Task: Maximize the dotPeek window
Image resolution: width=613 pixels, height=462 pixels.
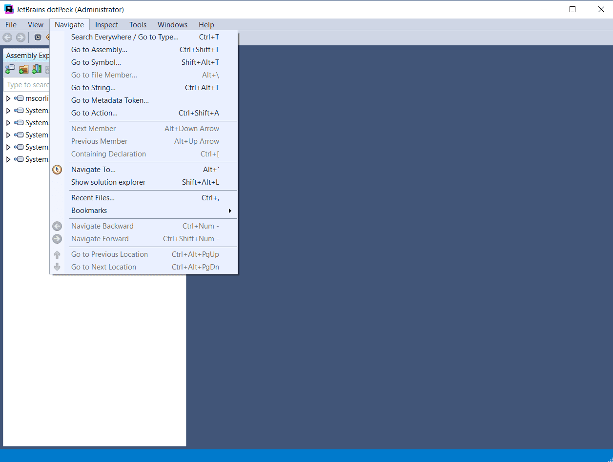Action: coord(572,9)
